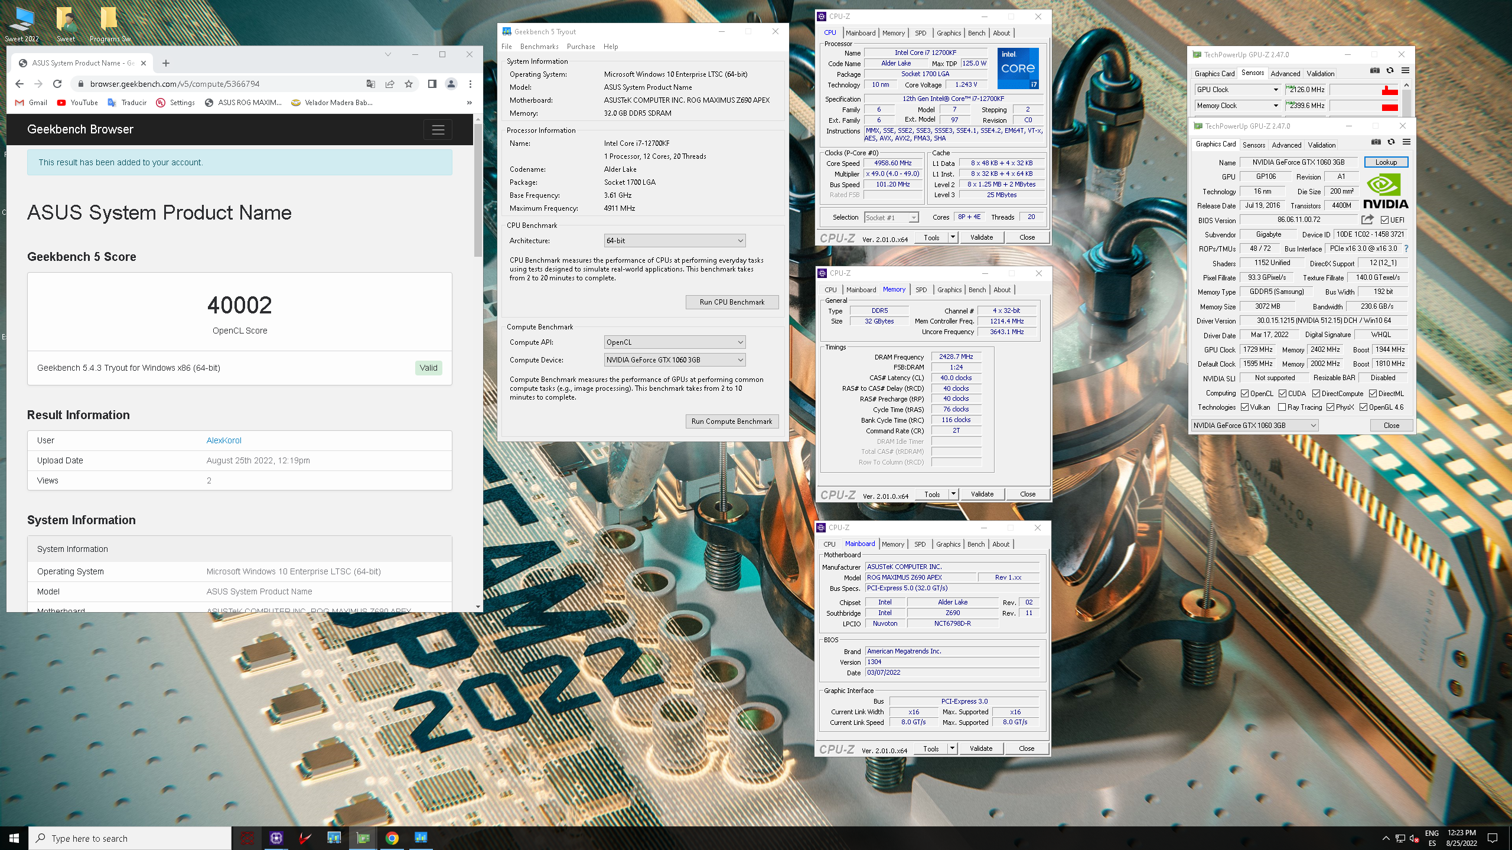This screenshot has width=1512, height=850.
Task: Click the BIOS share/export icon in GPU-Z
Action: click(1367, 220)
